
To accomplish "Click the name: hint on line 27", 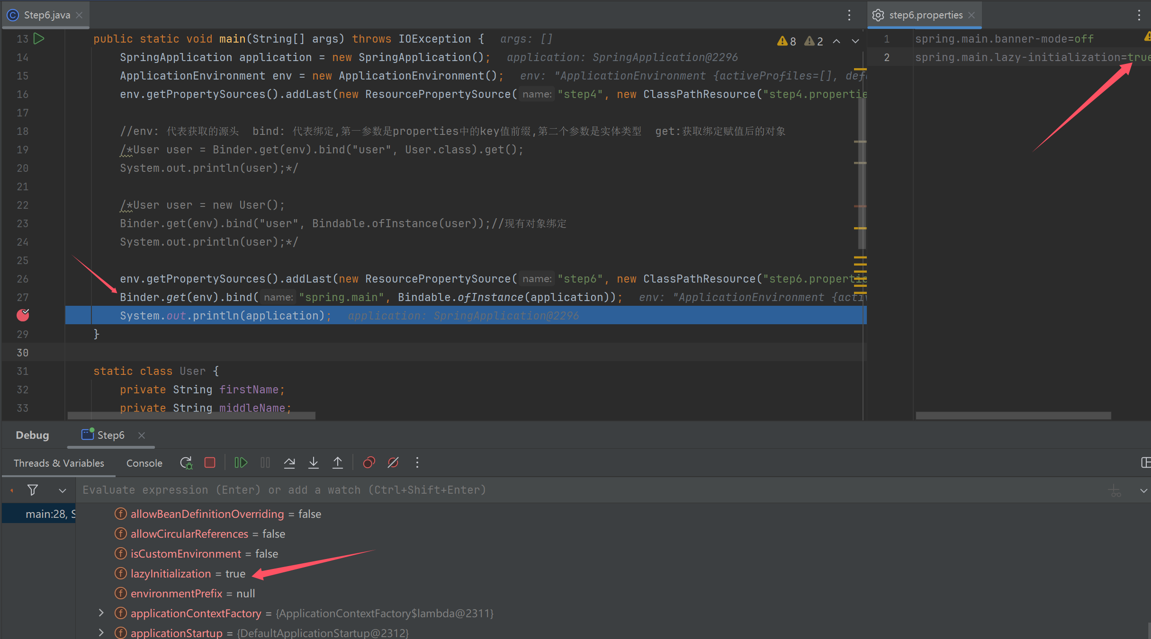I will (x=278, y=297).
